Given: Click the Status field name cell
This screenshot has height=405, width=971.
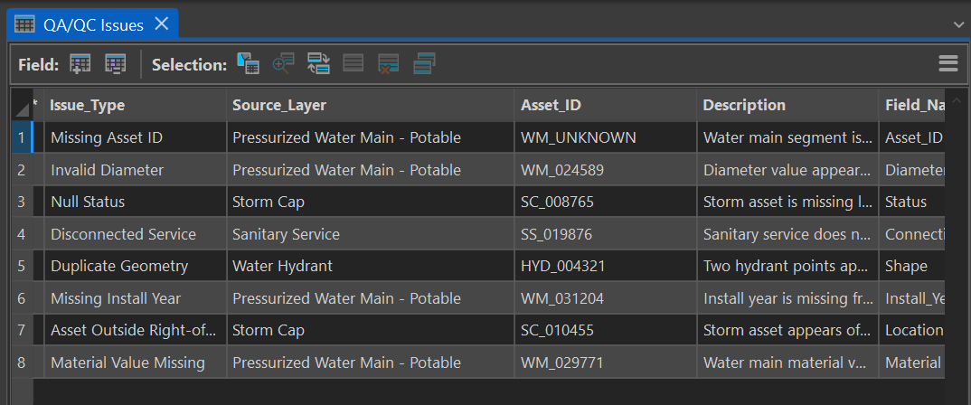Looking at the screenshot, I should [912, 202].
